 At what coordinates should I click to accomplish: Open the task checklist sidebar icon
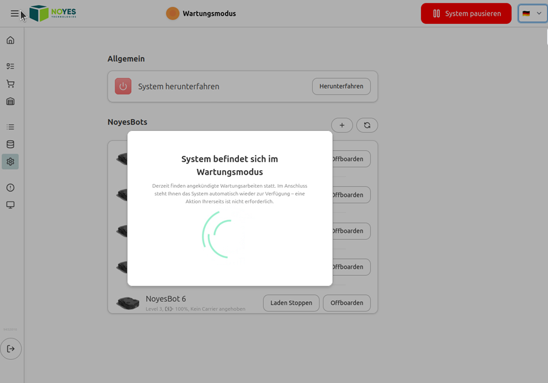pyautogui.click(x=10, y=66)
